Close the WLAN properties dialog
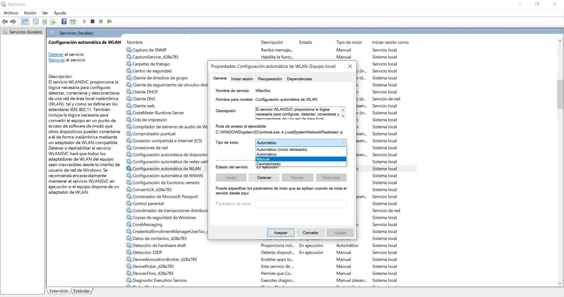 click(350, 66)
